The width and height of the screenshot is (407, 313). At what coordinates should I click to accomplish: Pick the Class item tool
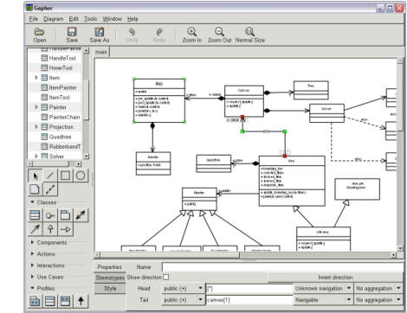point(35,215)
